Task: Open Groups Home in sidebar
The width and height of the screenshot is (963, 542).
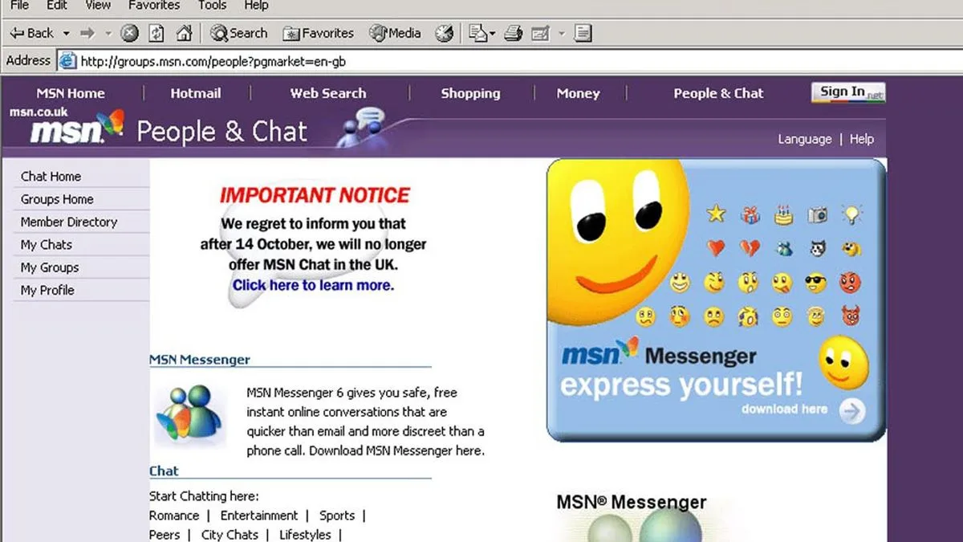Action: point(57,199)
